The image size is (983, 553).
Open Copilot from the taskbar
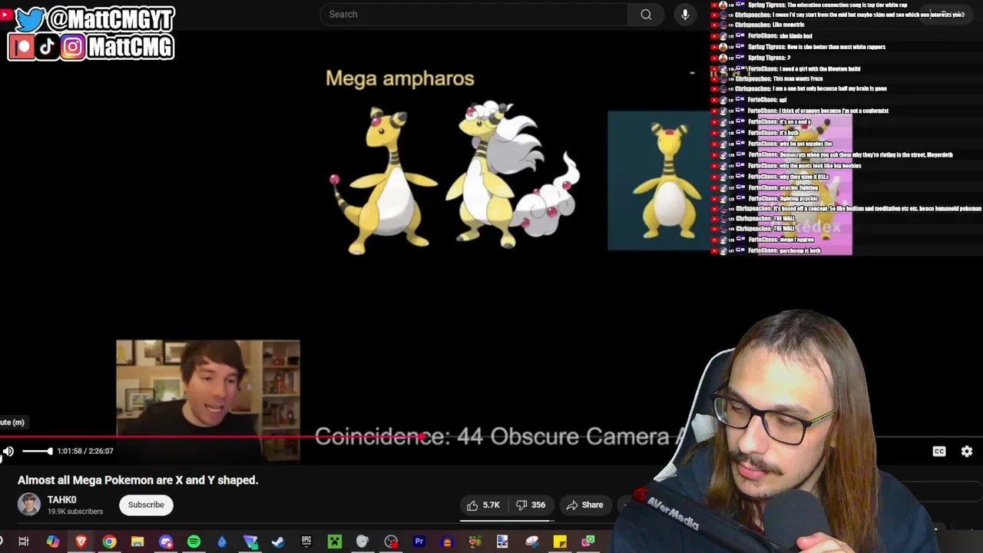(x=52, y=541)
